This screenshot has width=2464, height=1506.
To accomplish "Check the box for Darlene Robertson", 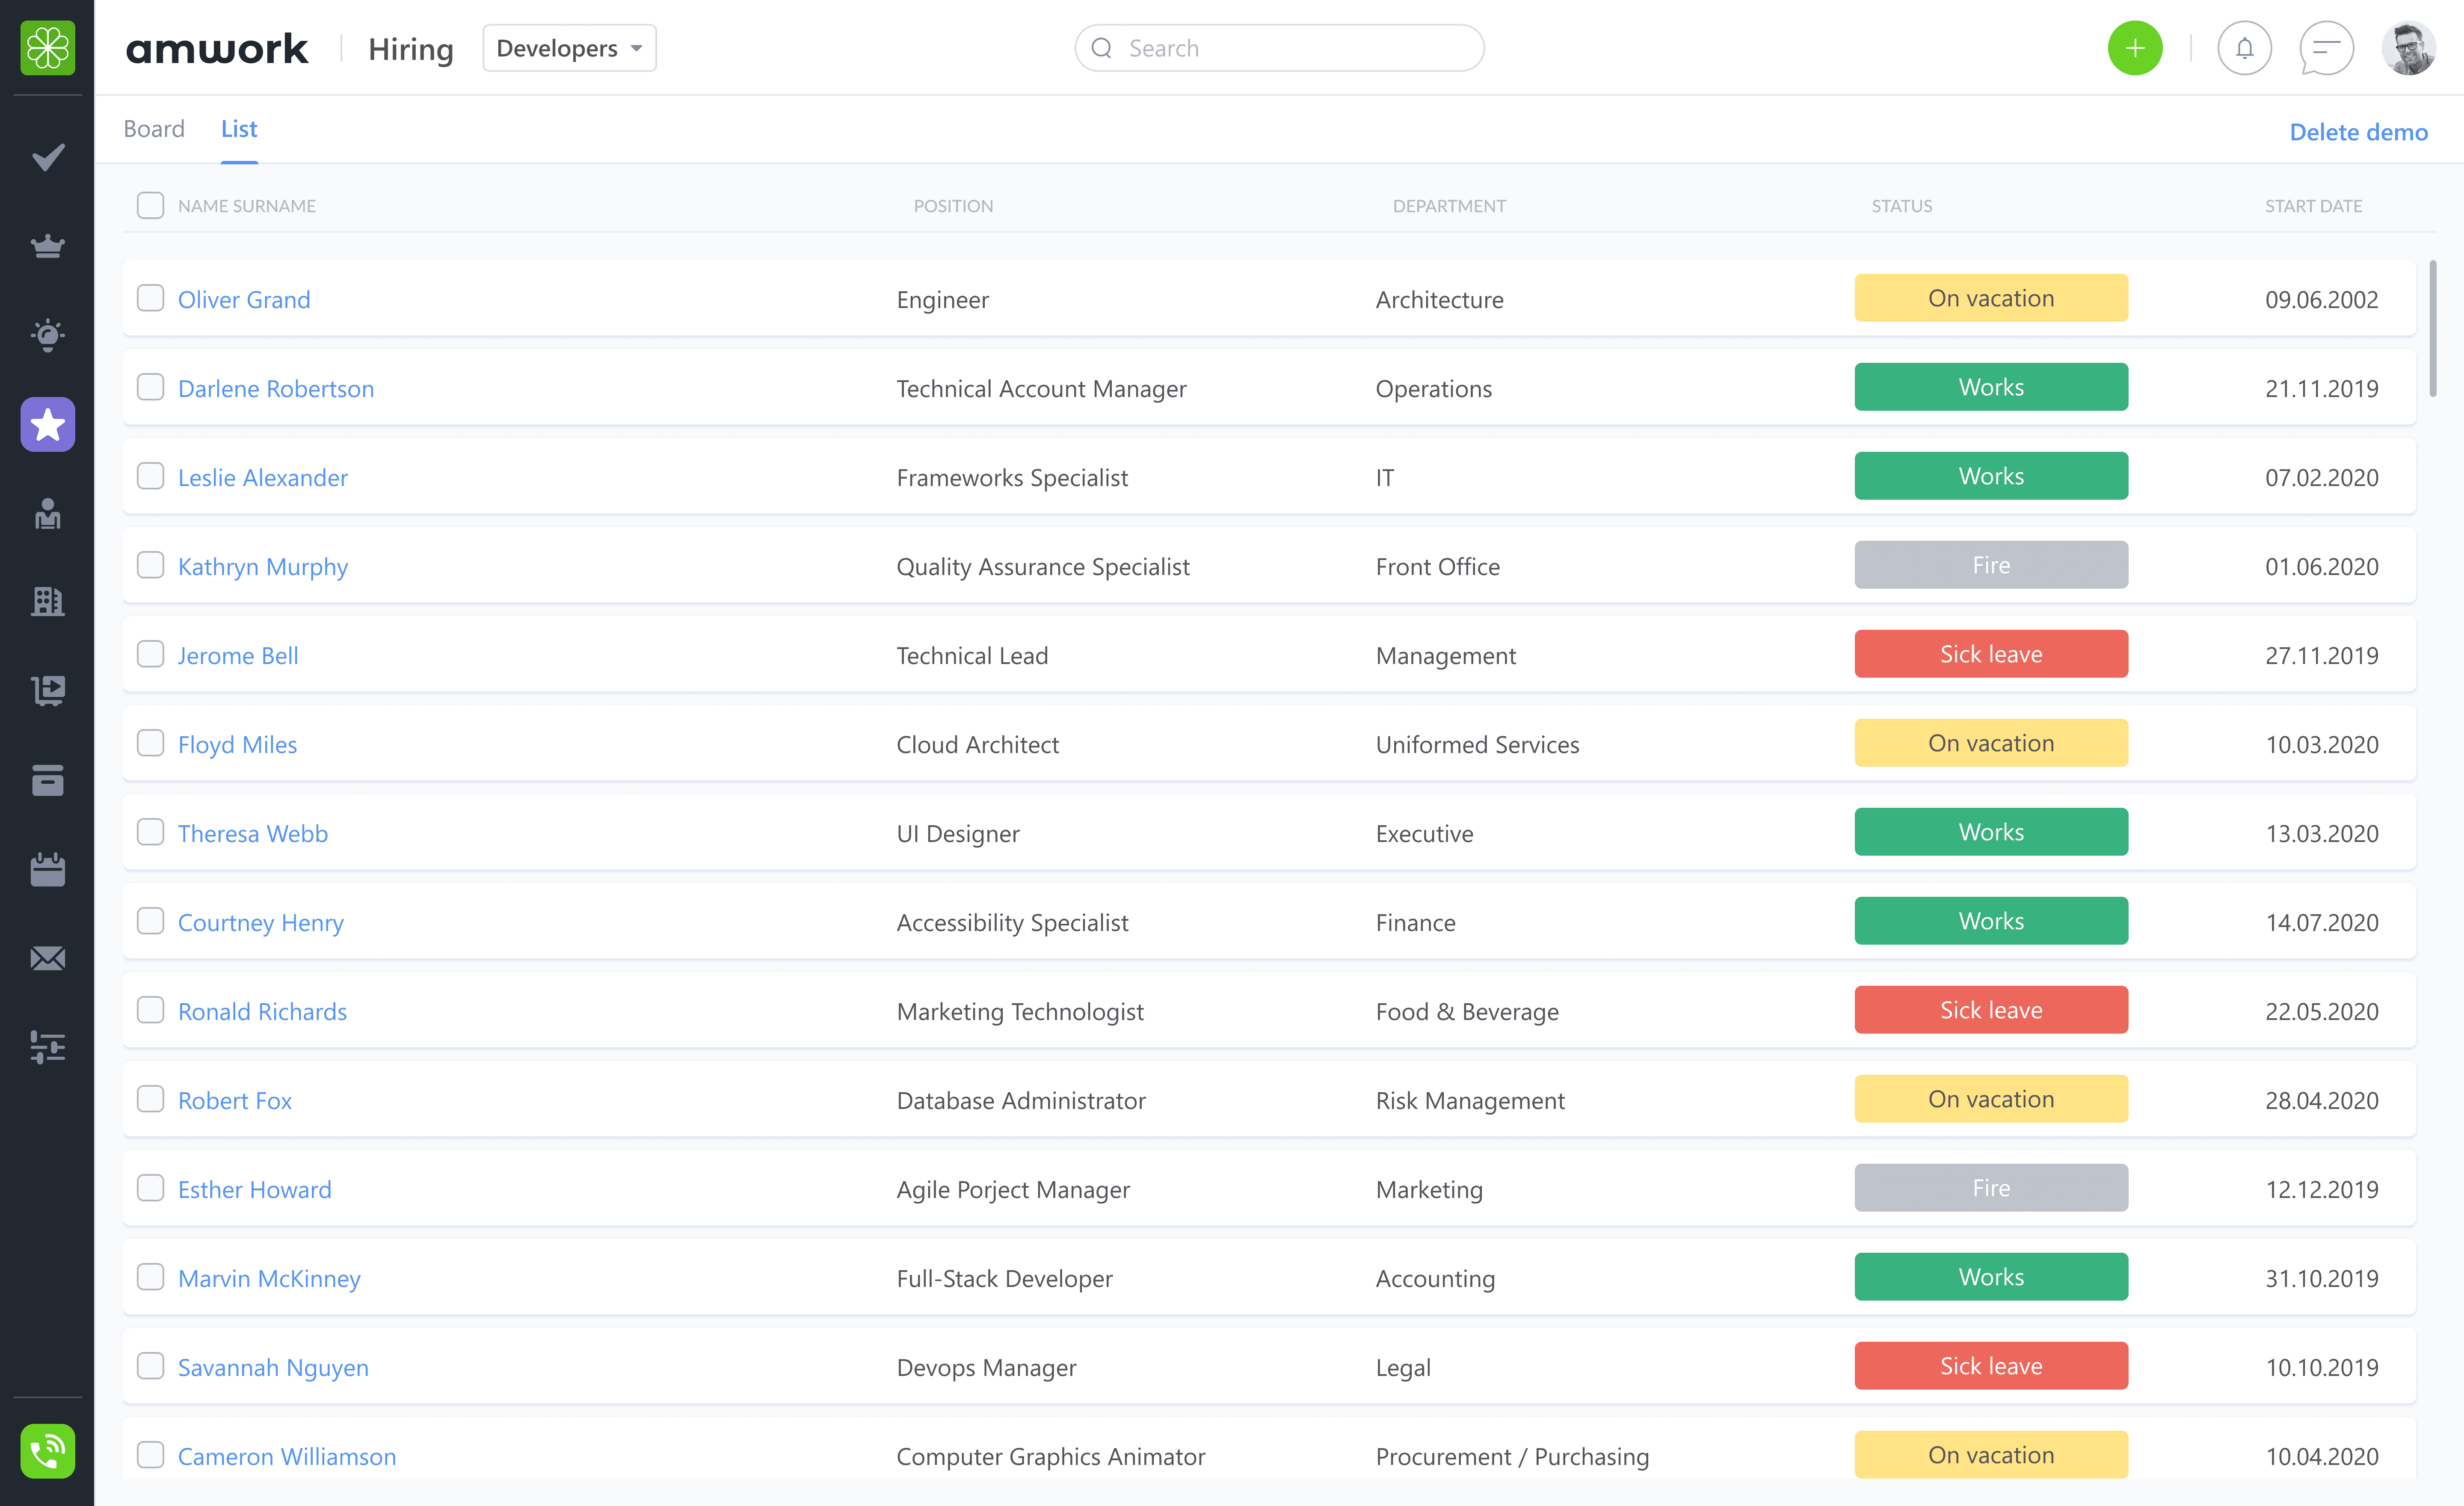I will pos(150,387).
